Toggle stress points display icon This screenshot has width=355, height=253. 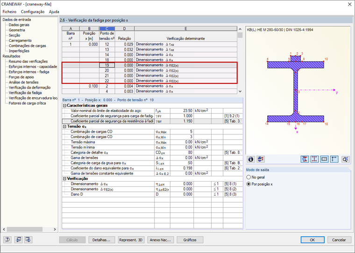(314, 159)
